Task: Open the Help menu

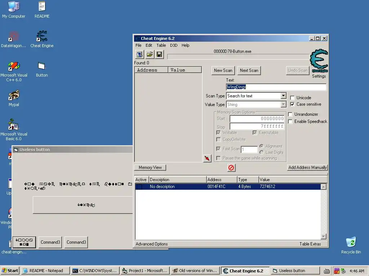Action: pyautogui.click(x=186, y=45)
